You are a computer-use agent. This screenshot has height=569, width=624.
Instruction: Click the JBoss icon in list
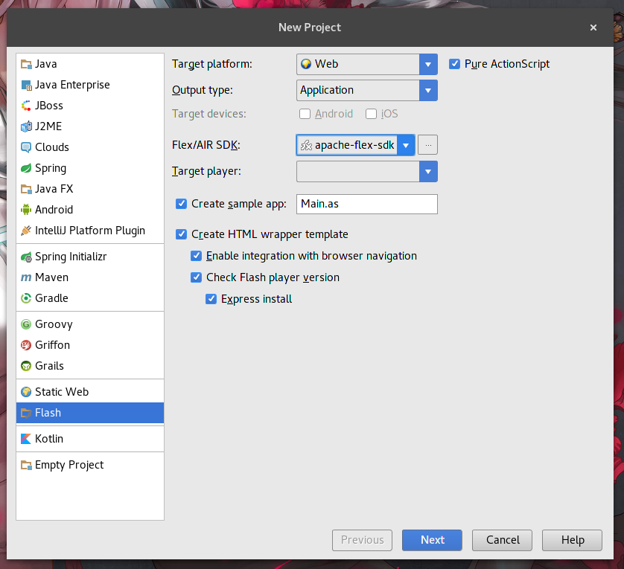pyautogui.click(x=26, y=106)
